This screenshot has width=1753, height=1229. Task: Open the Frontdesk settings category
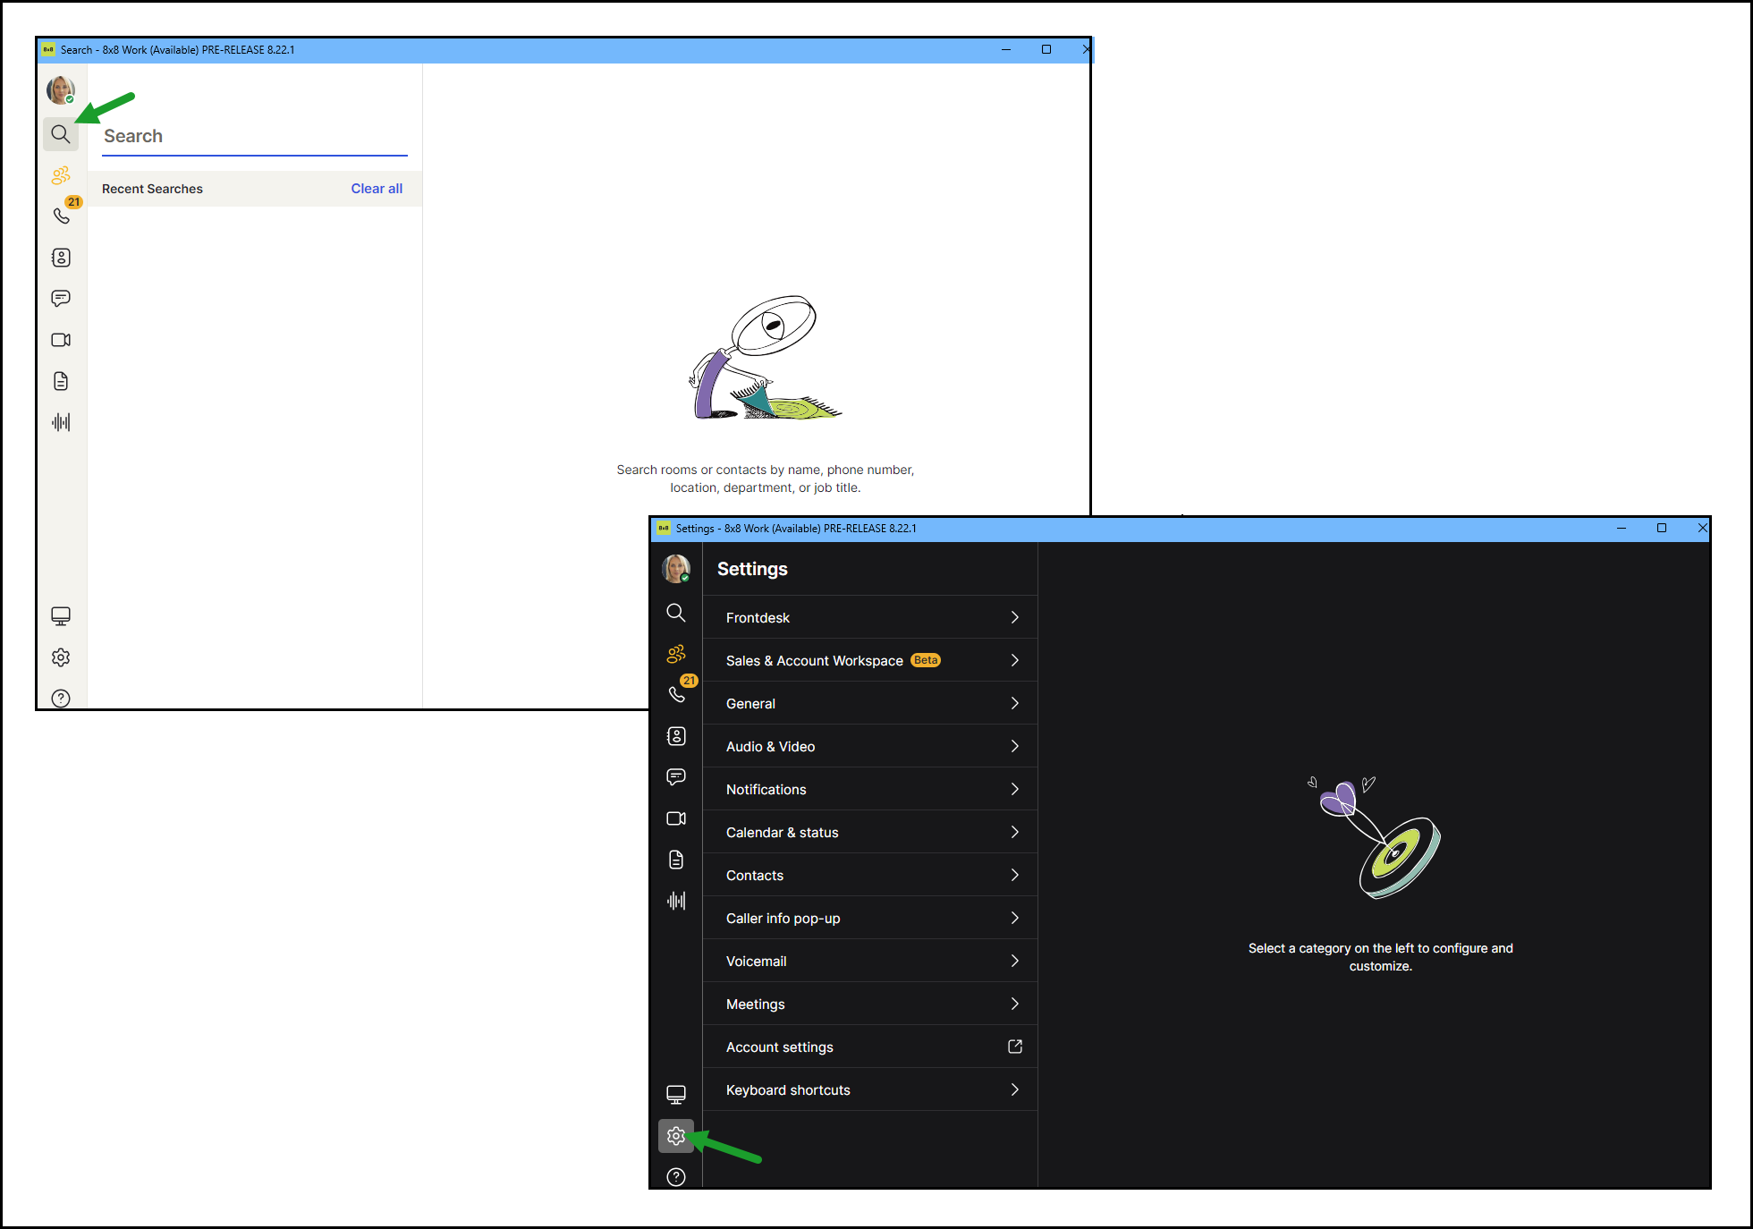tap(870, 618)
